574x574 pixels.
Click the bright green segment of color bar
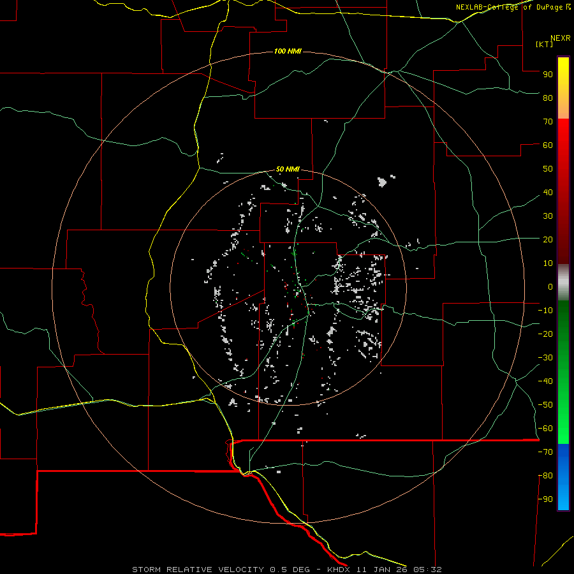(x=563, y=421)
